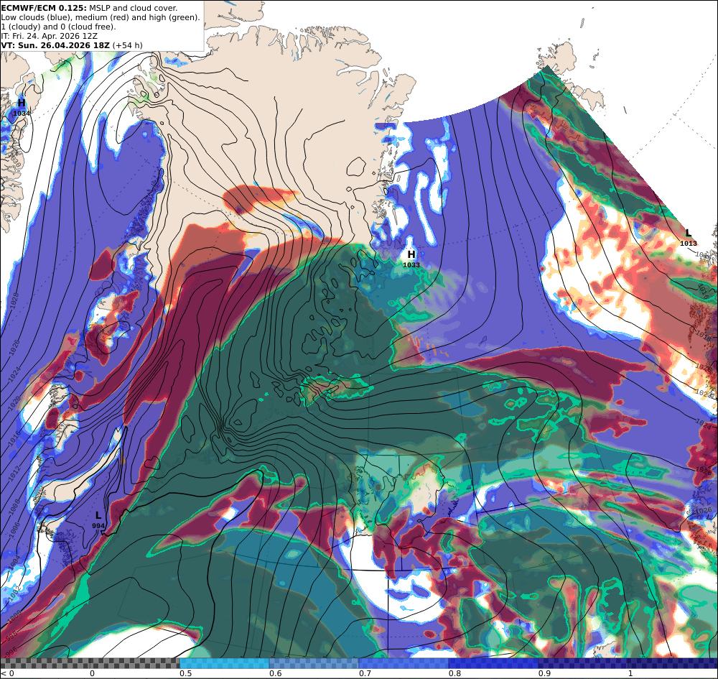Click the '0.5' tick label on the color bar
718x679 pixels.
point(185,673)
